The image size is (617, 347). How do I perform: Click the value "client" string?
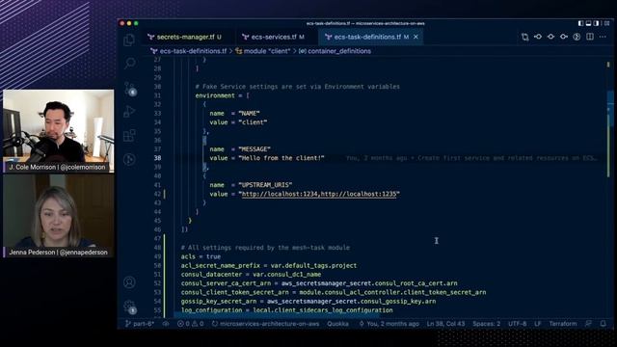pyautogui.click(x=253, y=122)
